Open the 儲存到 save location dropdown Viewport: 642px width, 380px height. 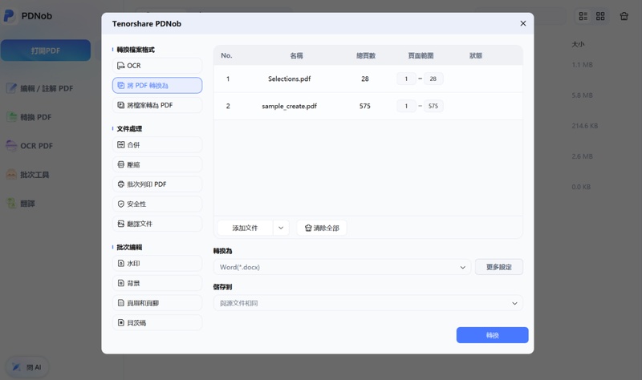[368, 303]
